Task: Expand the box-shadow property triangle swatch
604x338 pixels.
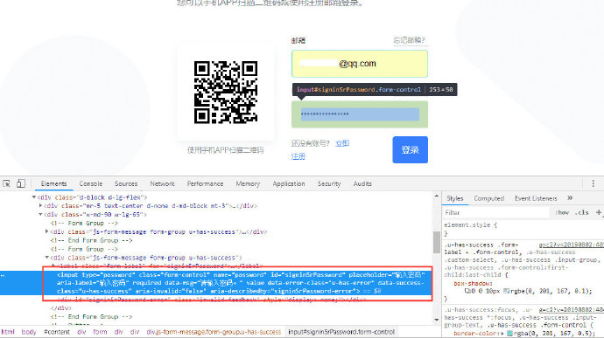Action: tap(468, 291)
